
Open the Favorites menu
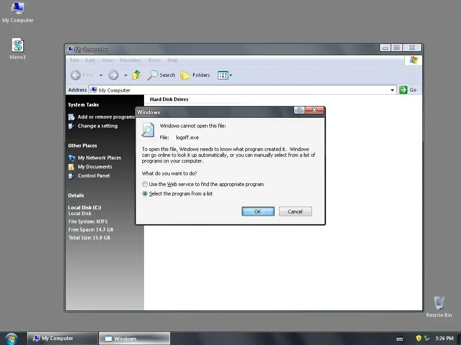coord(130,60)
